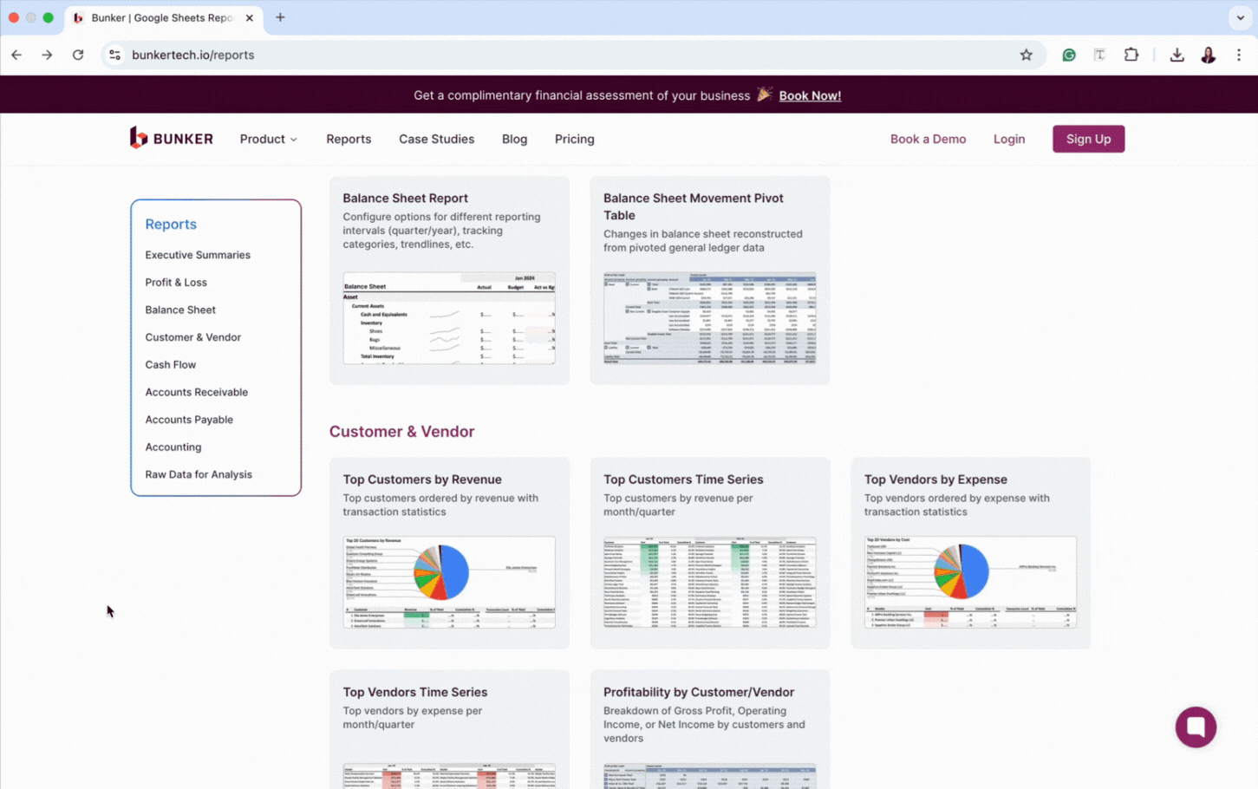Open the Top Customers by Revenue title
Screen dimensions: 1258x789
tap(422, 479)
